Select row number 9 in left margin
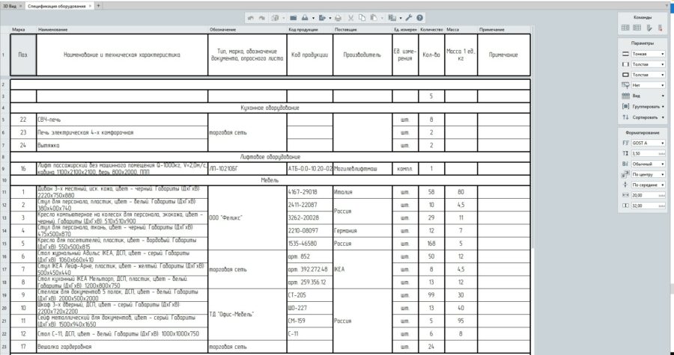This screenshot has width=674, height=355. pos(4,169)
